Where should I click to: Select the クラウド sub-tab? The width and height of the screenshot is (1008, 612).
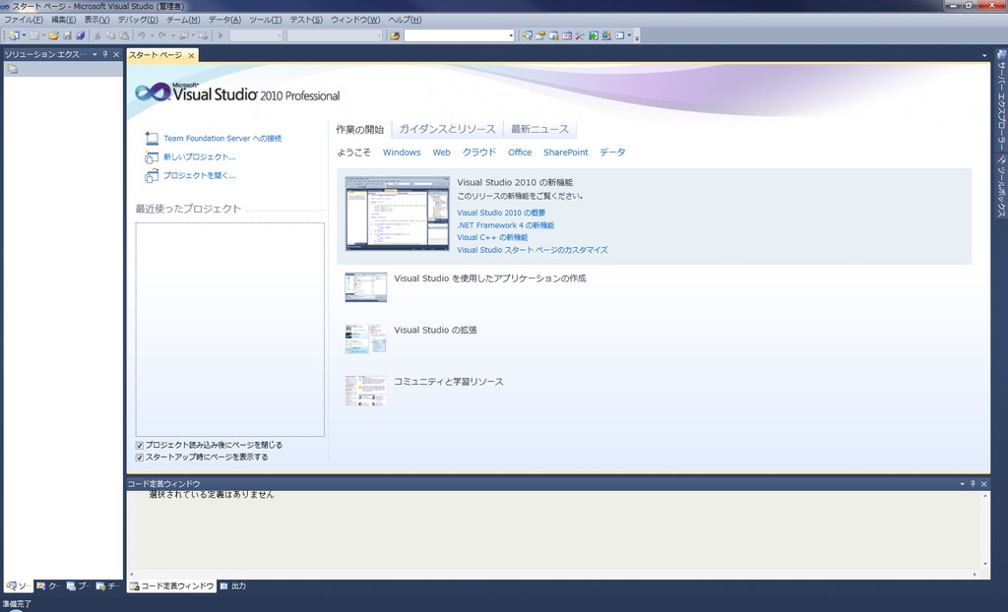tap(479, 153)
